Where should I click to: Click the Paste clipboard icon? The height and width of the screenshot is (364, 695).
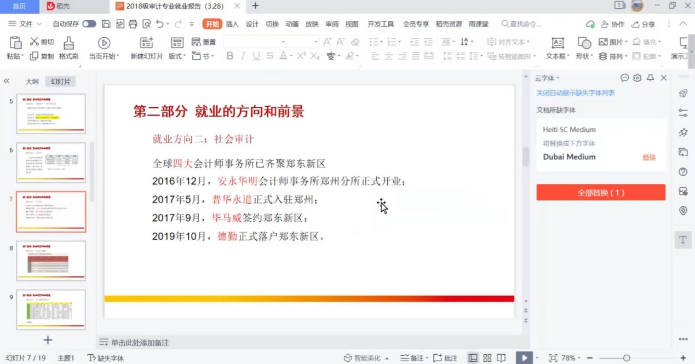(x=16, y=43)
